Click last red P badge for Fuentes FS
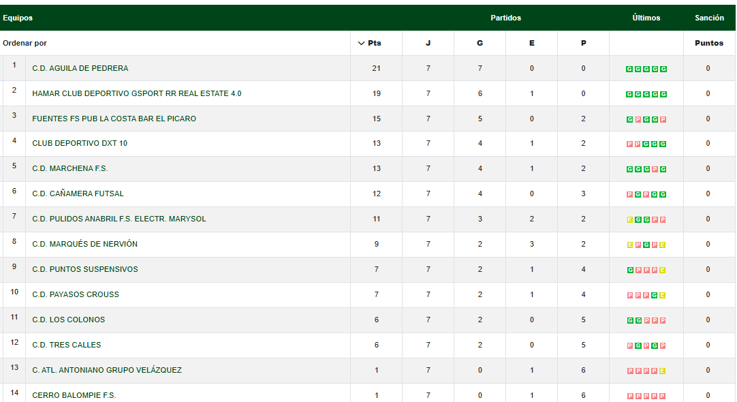737x402 pixels. 663,119
